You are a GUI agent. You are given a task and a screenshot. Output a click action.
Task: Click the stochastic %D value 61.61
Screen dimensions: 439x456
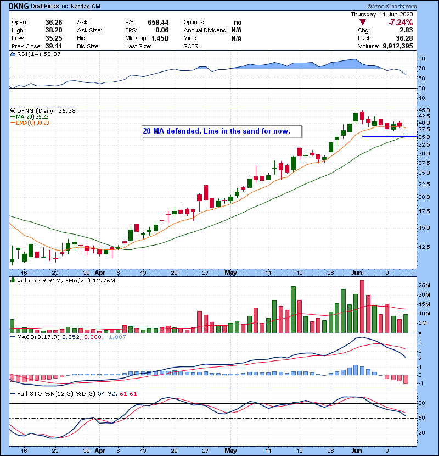point(128,393)
